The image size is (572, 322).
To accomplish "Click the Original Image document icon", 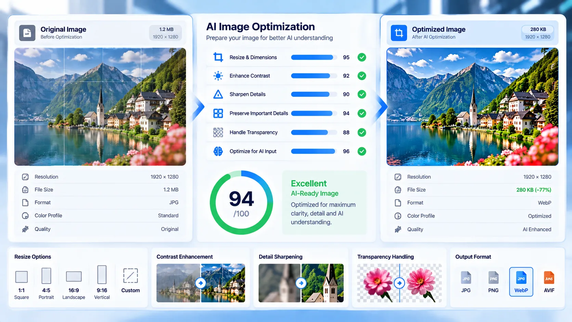I will click(x=27, y=33).
